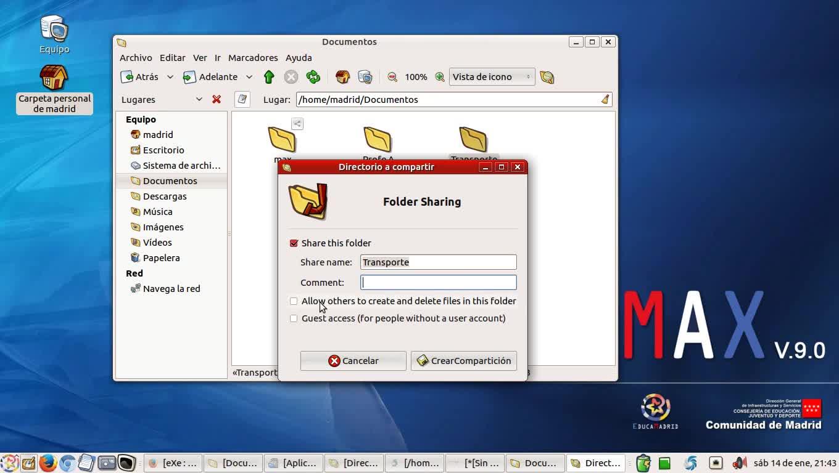Open the volume control in the tray
Screen dimensions: 839x473
click(738, 463)
